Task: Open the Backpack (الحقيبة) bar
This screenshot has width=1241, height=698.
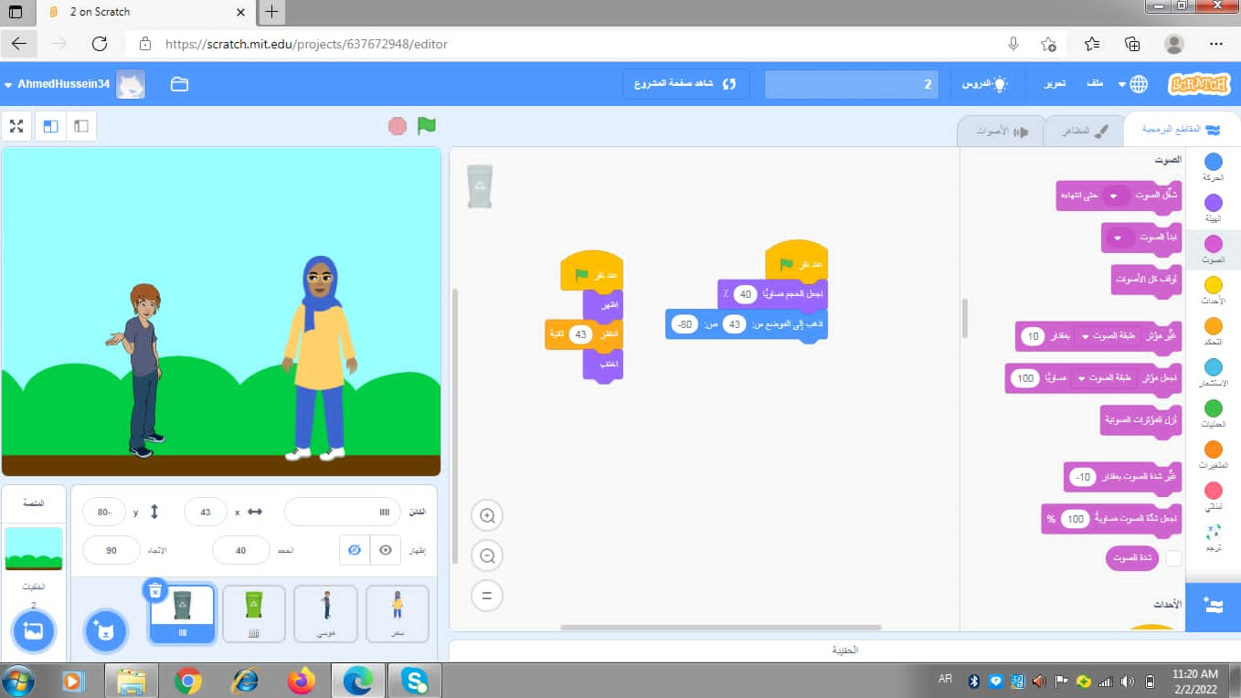Action: click(844, 650)
